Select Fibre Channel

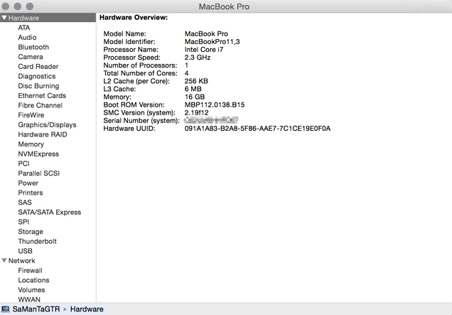[x=40, y=105]
